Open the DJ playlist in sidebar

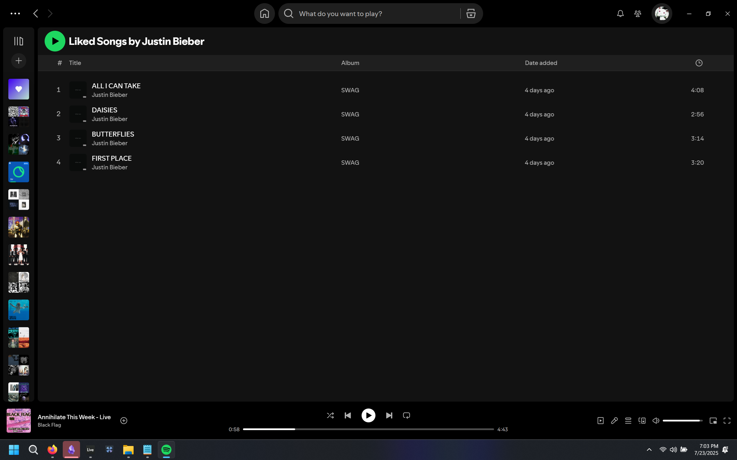pyautogui.click(x=19, y=172)
